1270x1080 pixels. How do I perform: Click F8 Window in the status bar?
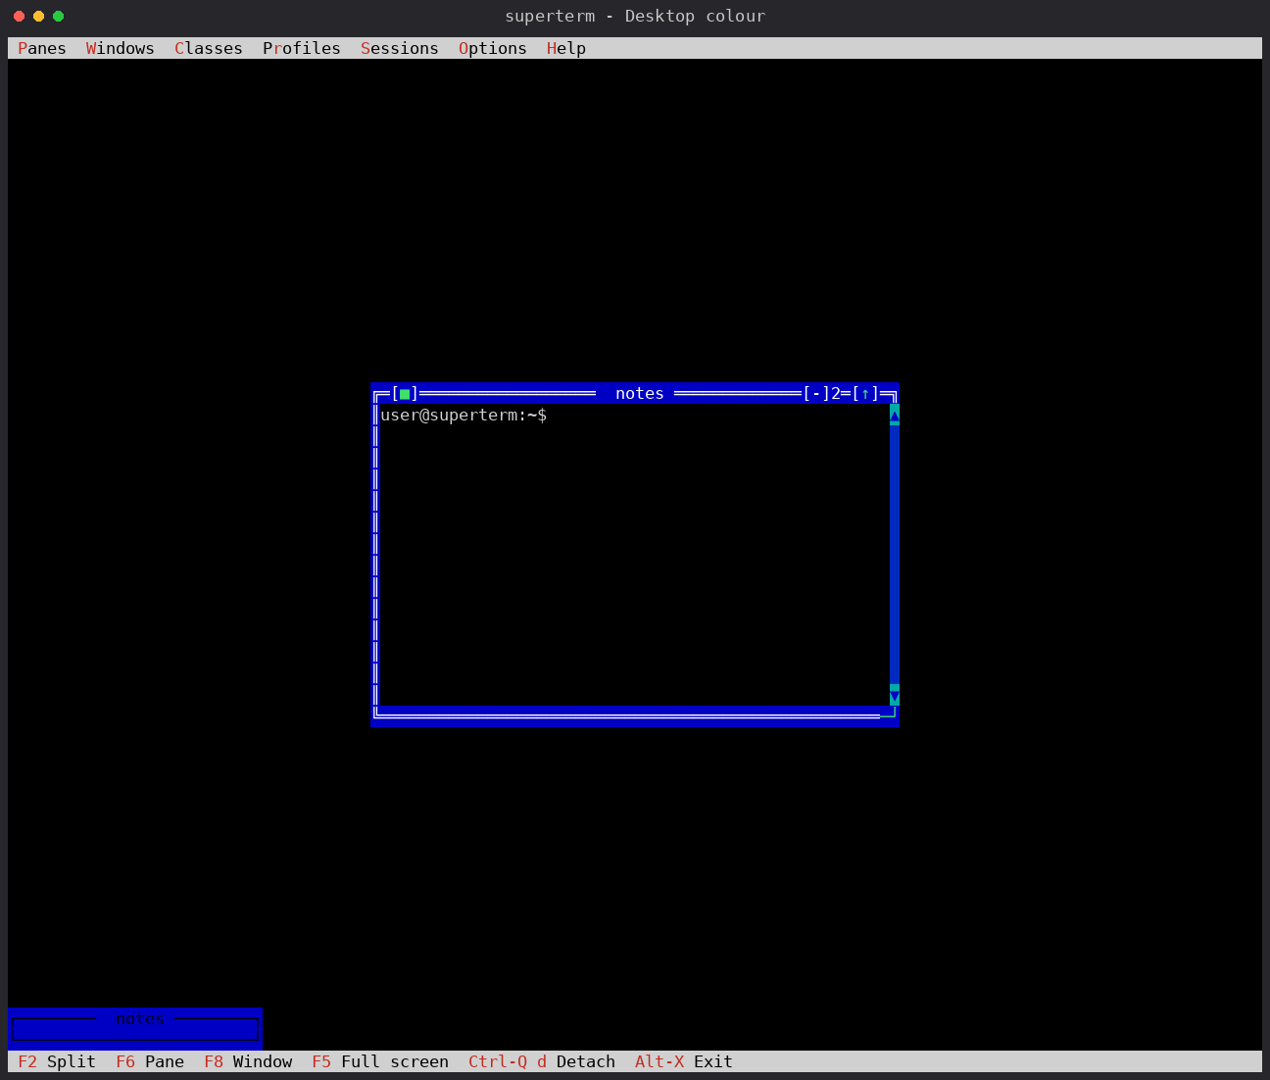click(248, 1061)
